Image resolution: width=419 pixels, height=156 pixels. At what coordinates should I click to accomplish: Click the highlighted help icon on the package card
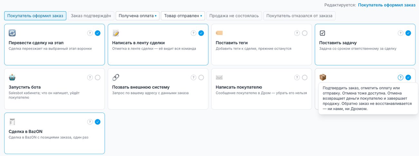(x=400, y=77)
